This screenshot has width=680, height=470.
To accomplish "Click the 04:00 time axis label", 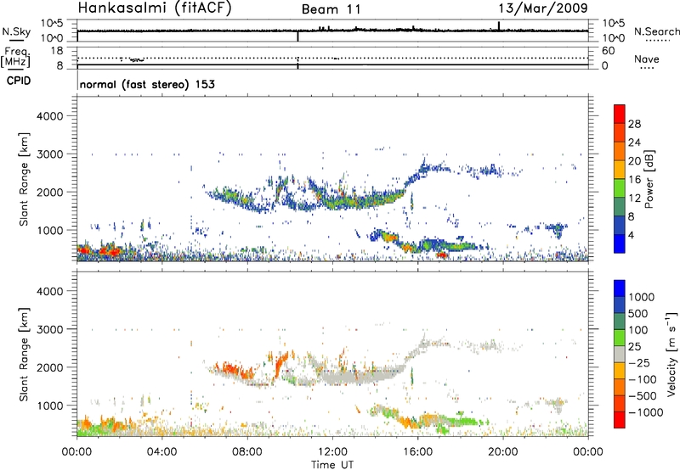I will [x=162, y=452].
